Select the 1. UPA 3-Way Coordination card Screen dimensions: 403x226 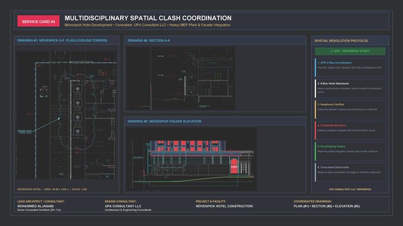pos(350,68)
